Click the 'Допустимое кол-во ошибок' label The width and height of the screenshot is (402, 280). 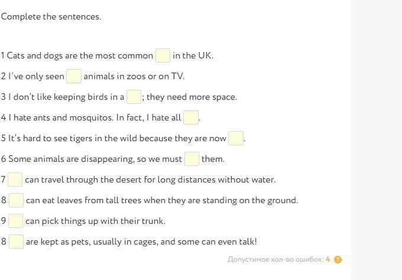(x=275, y=259)
